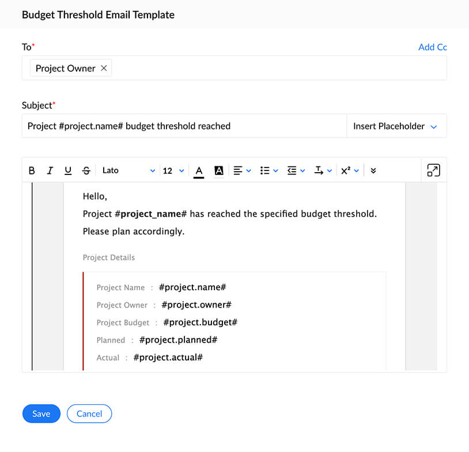Show more toolbar options with double chevron
This screenshot has height=452, width=469.
coord(373,170)
